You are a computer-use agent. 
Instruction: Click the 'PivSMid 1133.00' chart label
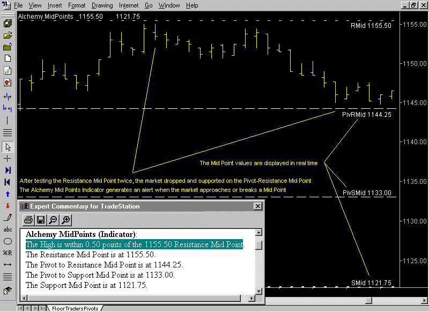[x=367, y=193]
